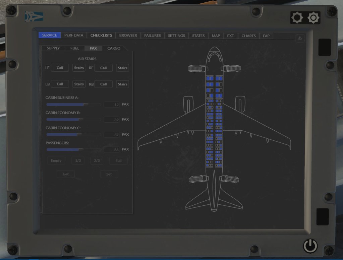
Task: Open the CHECKLISTS tab
Action: pyautogui.click(x=101, y=36)
